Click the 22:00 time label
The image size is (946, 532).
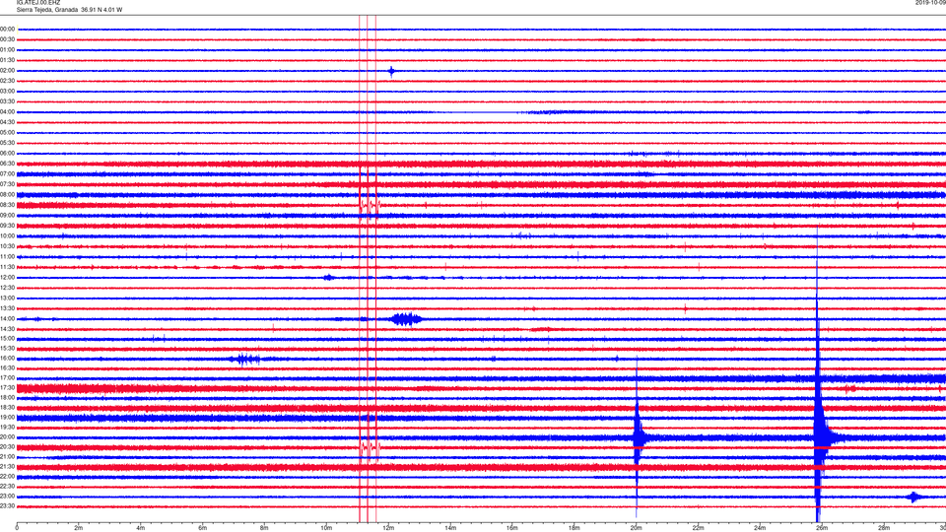8,477
